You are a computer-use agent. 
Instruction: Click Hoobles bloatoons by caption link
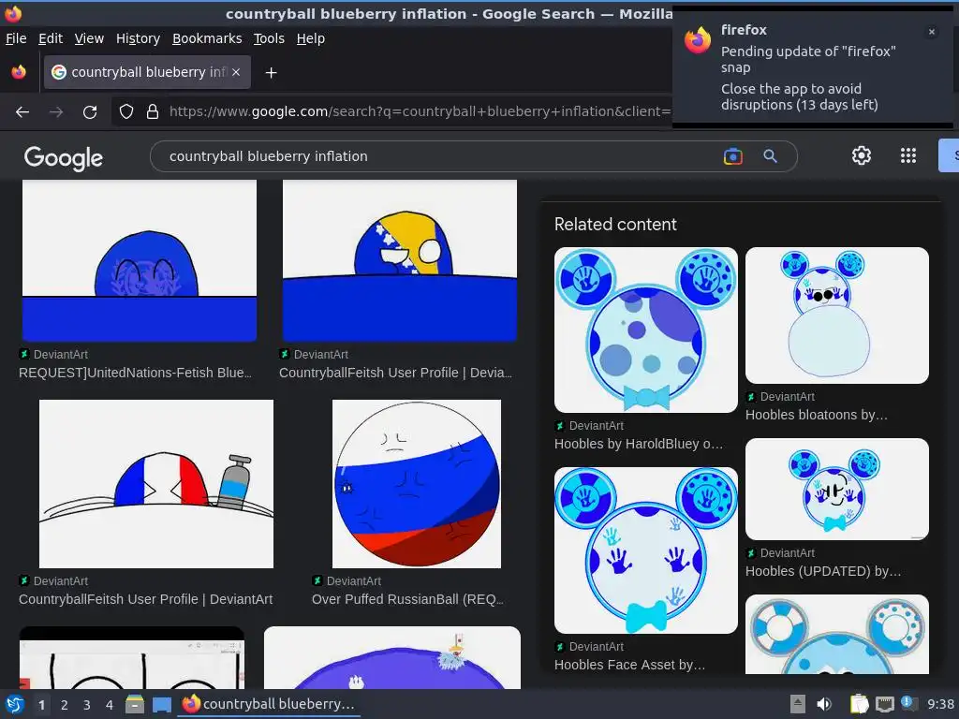pos(817,415)
